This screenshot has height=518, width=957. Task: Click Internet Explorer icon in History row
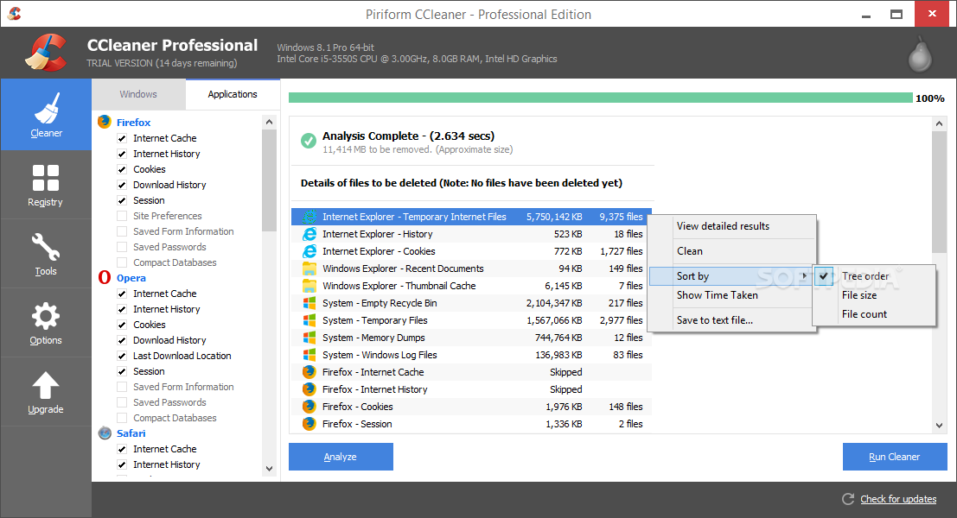click(x=310, y=233)
